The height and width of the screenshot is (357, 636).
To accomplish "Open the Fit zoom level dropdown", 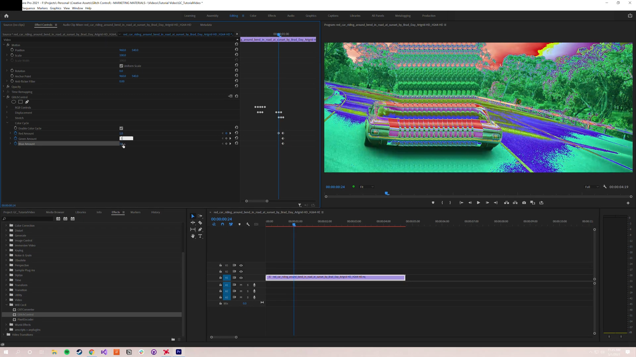I will coord(367,187).
